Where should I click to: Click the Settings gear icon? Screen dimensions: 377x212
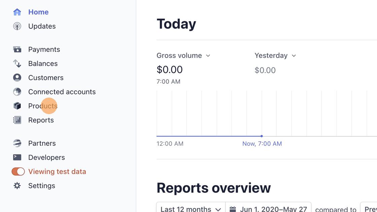tap(17, 186)
